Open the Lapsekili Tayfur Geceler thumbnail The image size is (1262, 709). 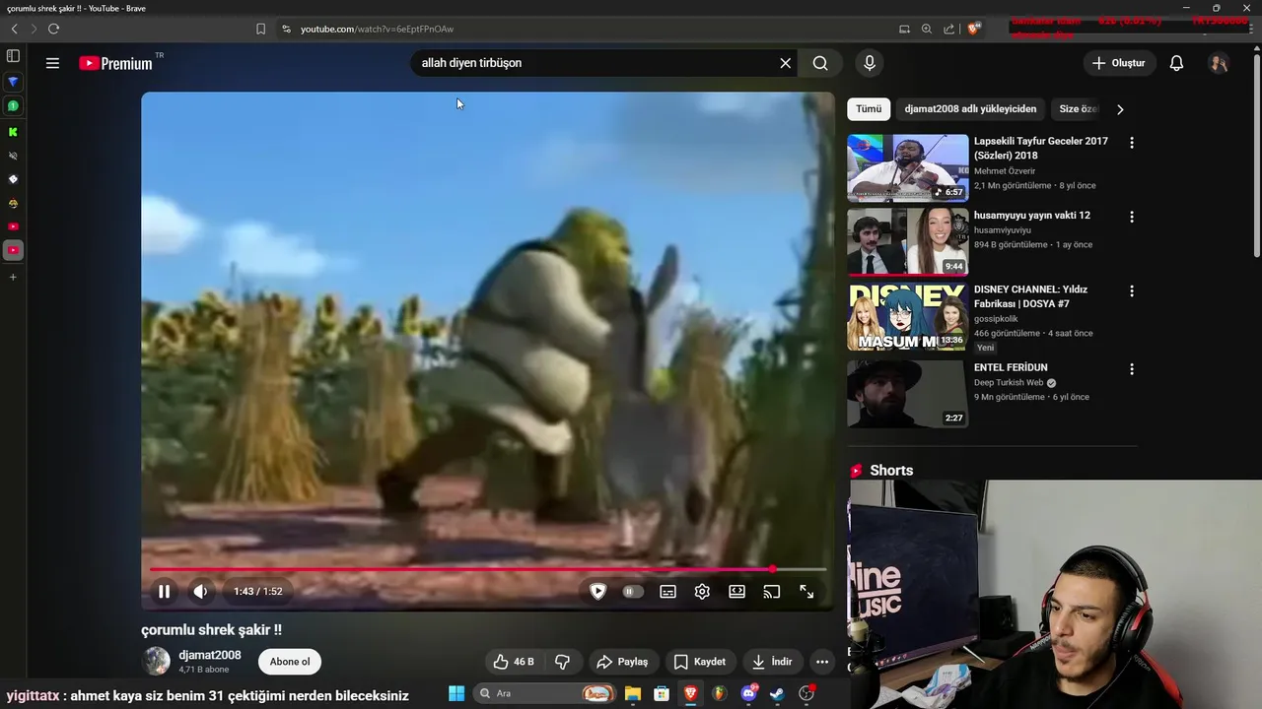[907, 167]
